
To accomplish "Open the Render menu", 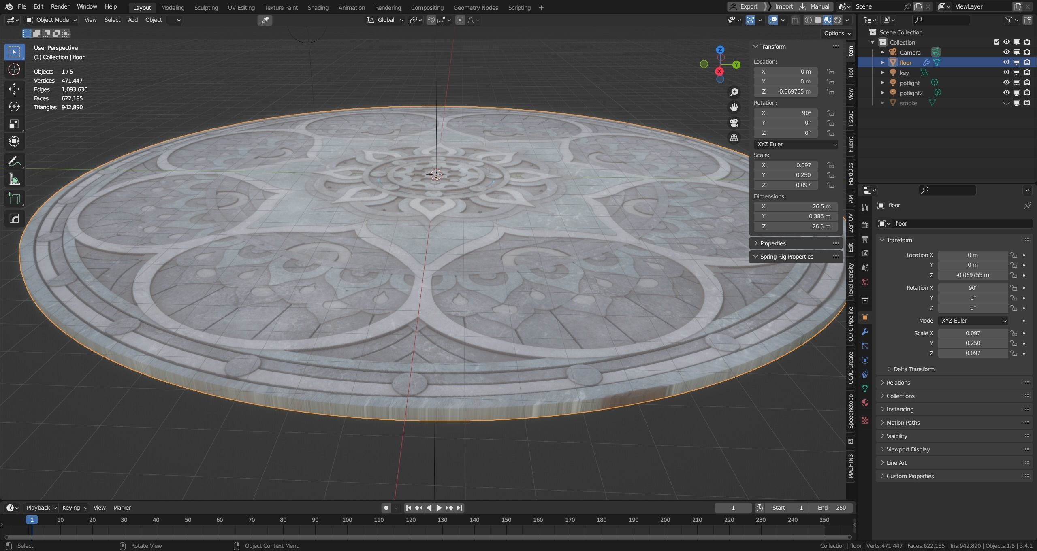I will [x=60, y=6].
